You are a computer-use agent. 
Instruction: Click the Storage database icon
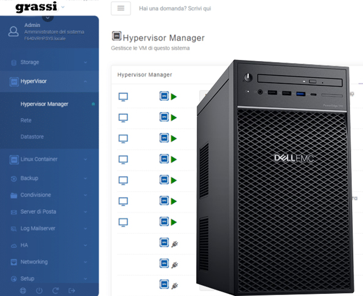coord(14,63)
